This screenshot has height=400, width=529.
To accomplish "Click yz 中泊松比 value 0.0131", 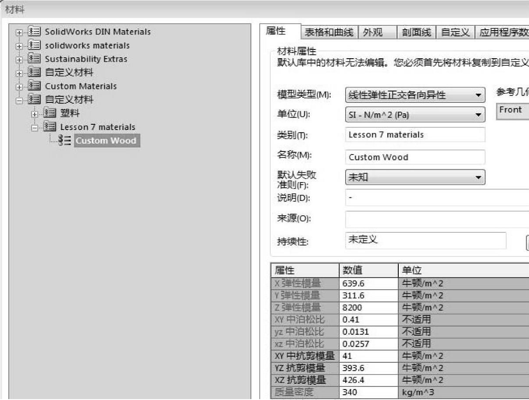I will (x=369, y=332).
